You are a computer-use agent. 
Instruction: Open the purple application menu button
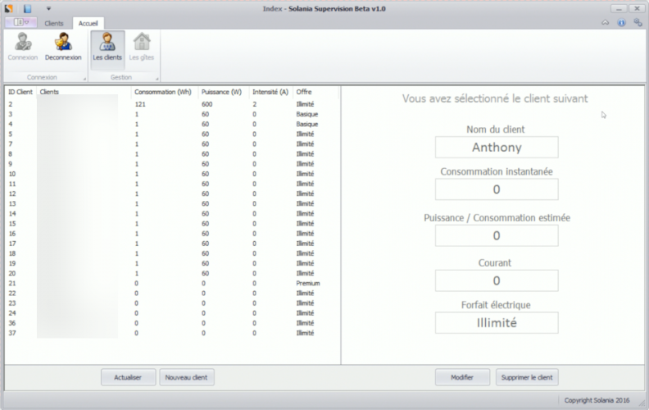tap(20, 23)
